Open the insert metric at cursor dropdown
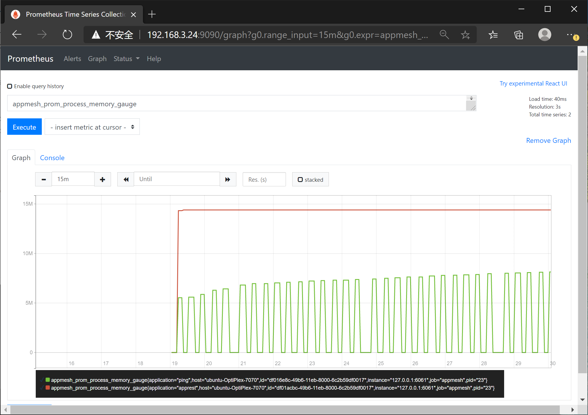 [x=92, y=127]
